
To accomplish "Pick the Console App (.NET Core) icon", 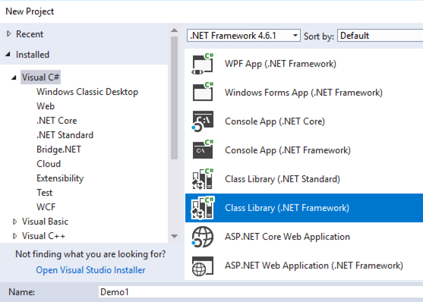I will click(203, 121).
